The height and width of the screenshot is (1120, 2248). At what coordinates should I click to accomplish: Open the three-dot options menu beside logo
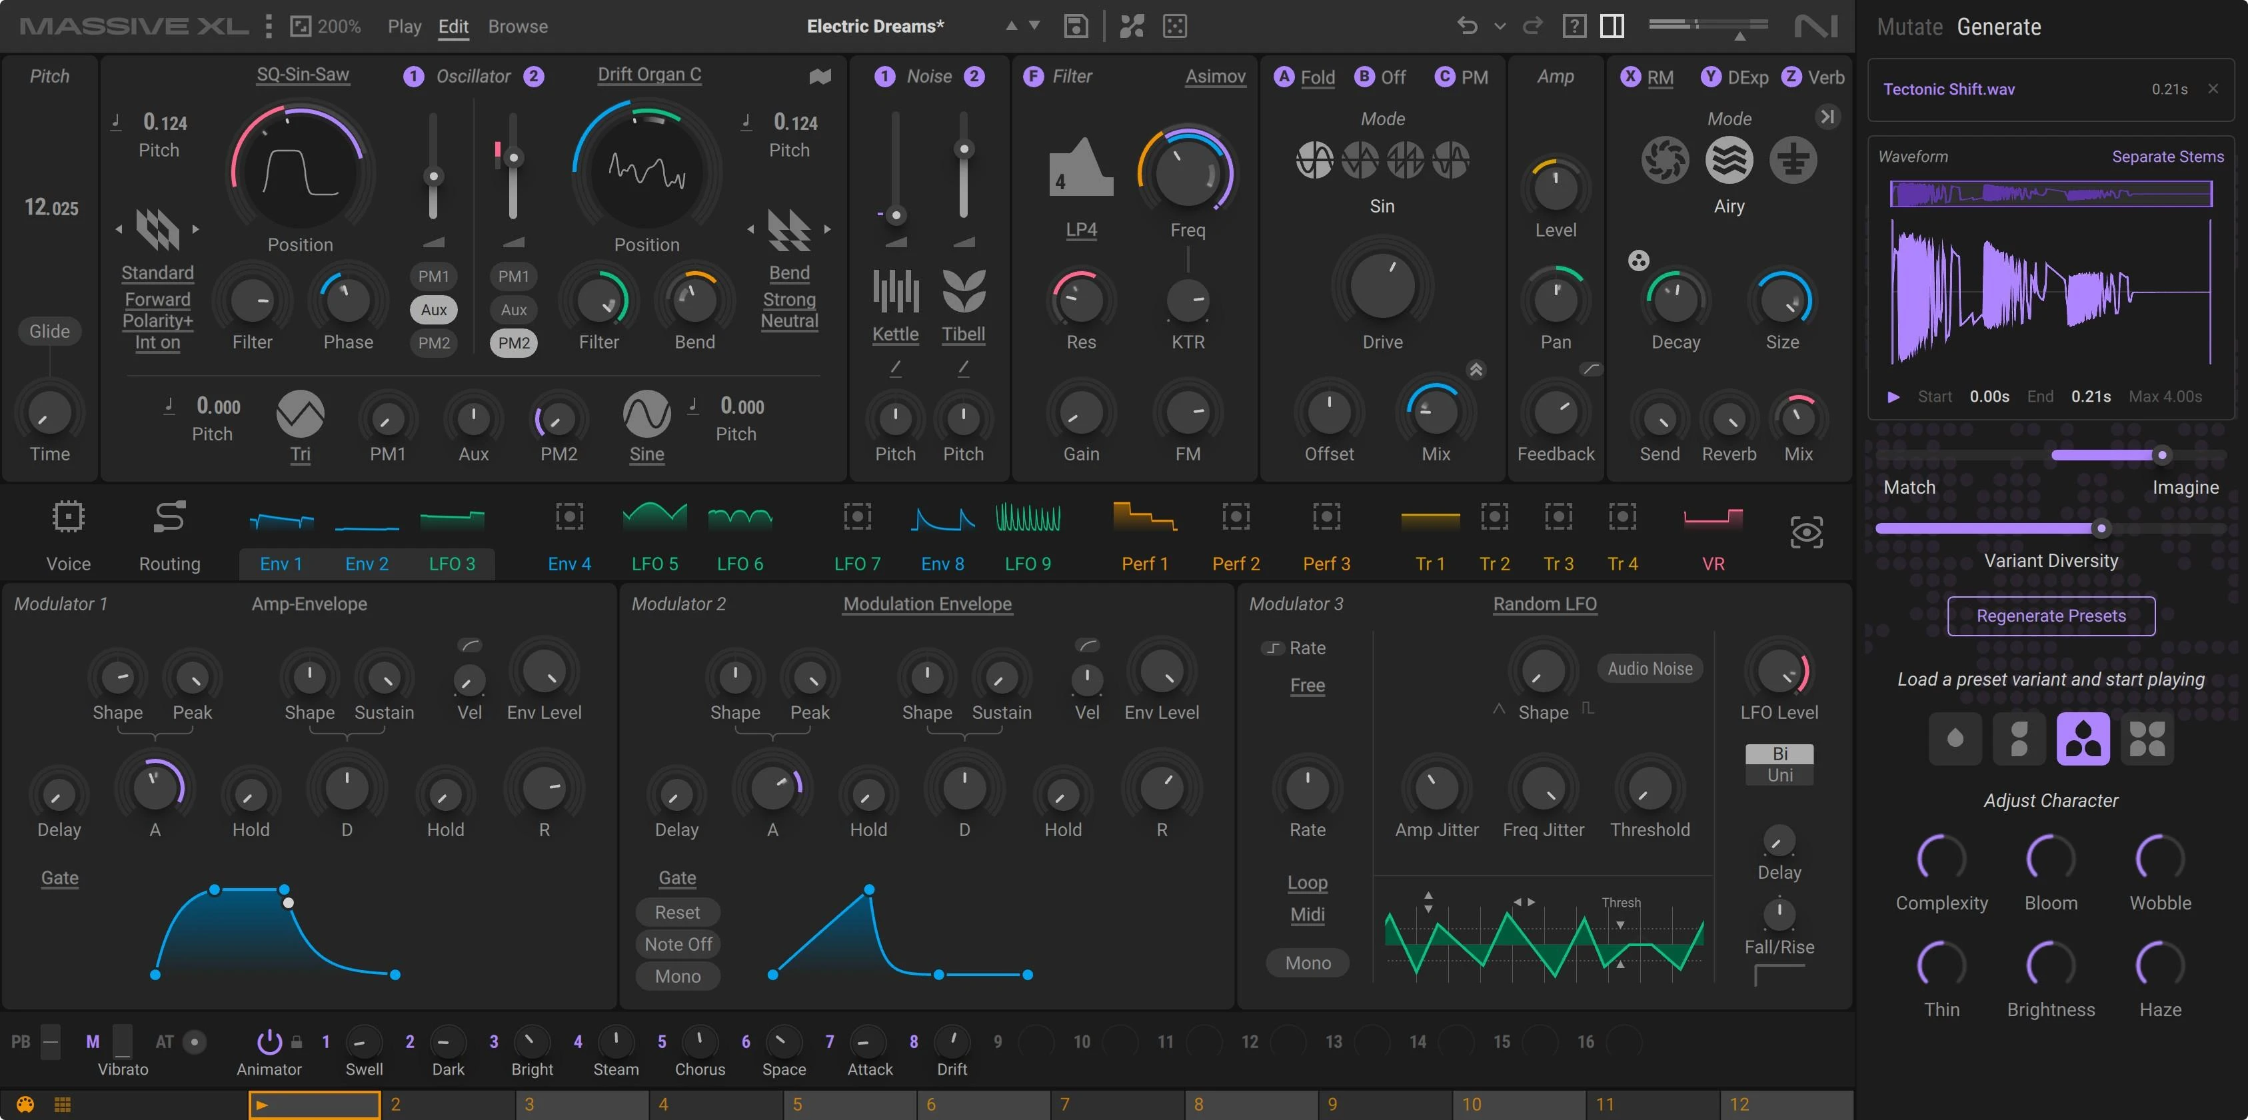[x=269, y=26]
